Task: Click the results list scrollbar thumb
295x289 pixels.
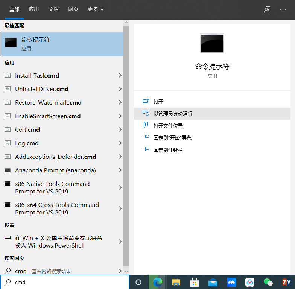Action: point(126,146)
